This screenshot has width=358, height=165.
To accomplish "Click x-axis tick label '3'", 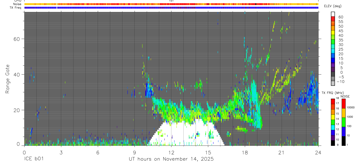I will point(61,152).
